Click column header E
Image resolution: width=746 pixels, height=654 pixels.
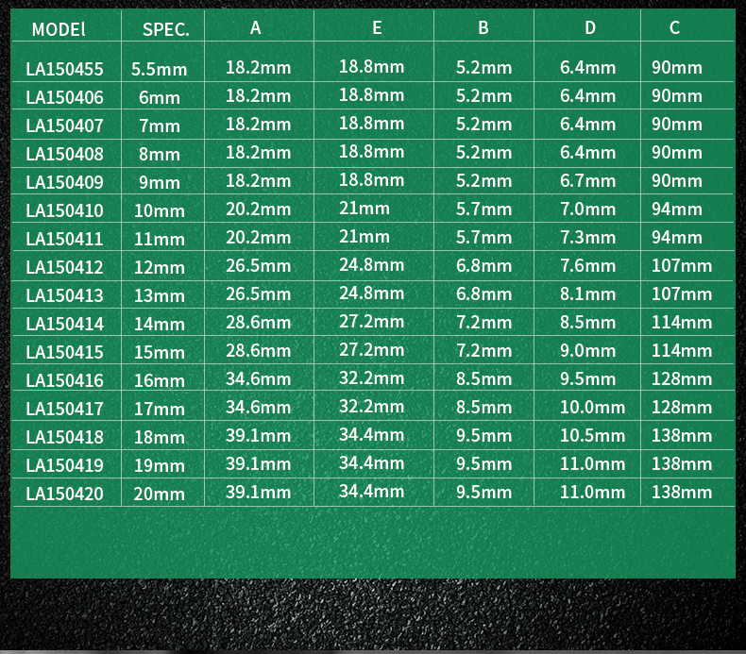377,28
